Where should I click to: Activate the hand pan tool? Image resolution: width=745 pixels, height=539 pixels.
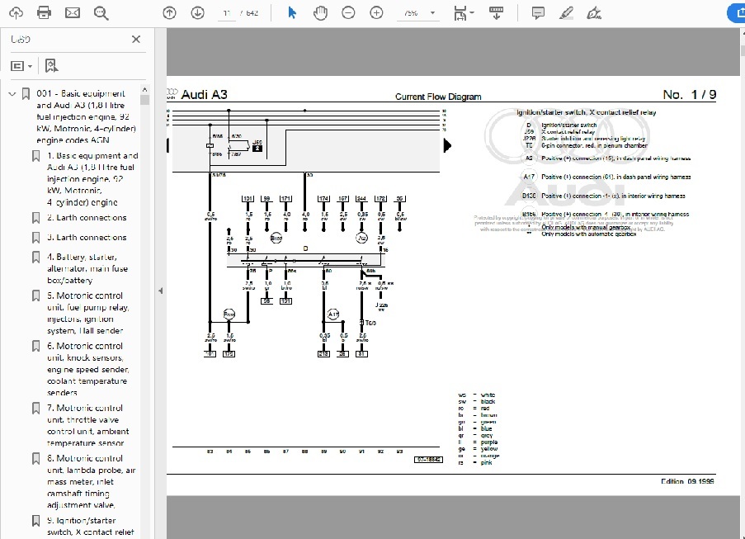point(320,13)
